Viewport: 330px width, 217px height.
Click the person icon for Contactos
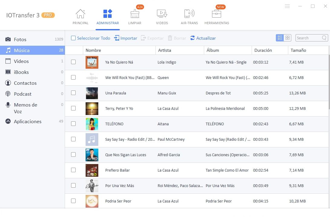(8, 83)
